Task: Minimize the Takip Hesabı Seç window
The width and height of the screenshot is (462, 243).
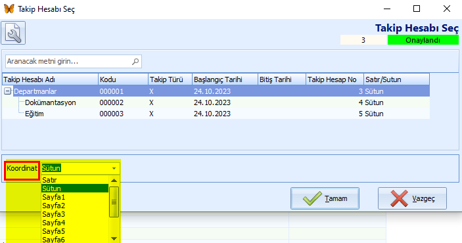Action: click(x=387, y=9)
